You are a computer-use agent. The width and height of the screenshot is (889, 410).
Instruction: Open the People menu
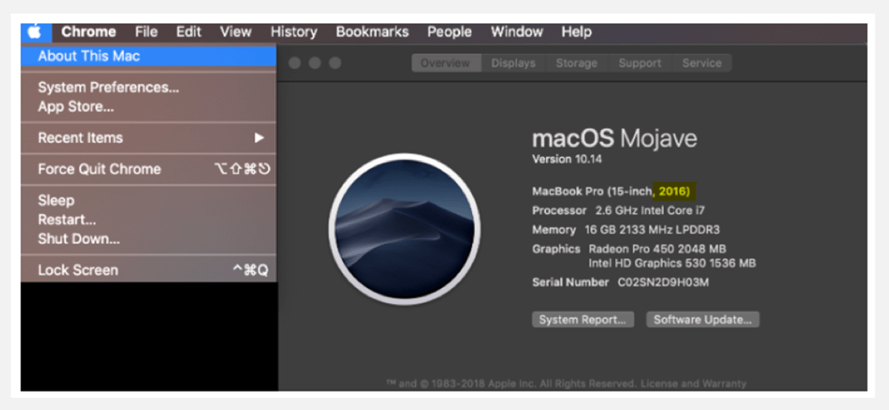pyautogui.click(x=449, y=31)
